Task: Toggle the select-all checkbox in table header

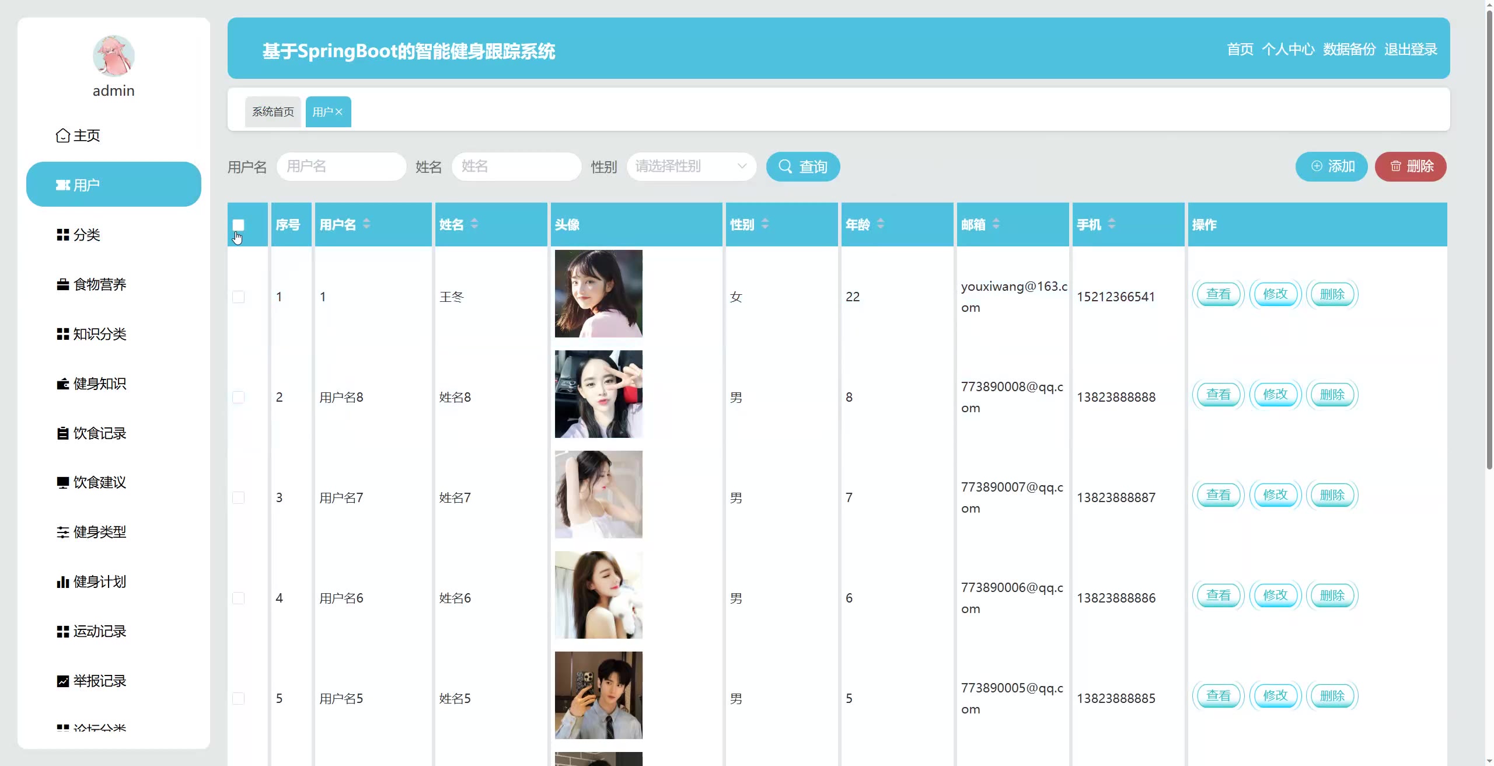Action: 238,225
